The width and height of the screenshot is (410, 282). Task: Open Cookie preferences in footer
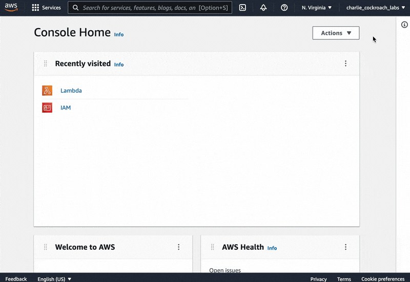[383, 279]
